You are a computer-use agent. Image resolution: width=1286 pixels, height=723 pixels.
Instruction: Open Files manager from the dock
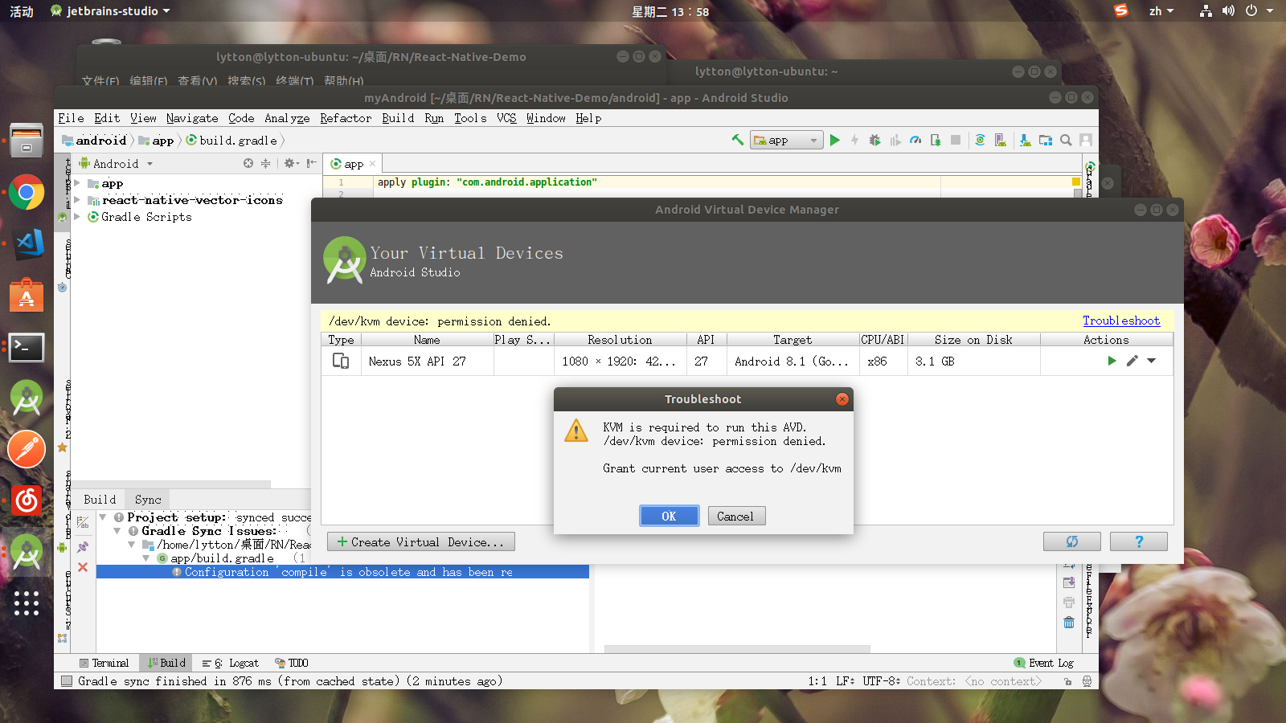27,141
